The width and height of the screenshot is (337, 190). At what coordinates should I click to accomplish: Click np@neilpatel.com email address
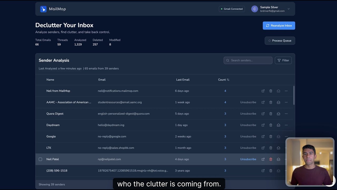[x=109, y=159]
